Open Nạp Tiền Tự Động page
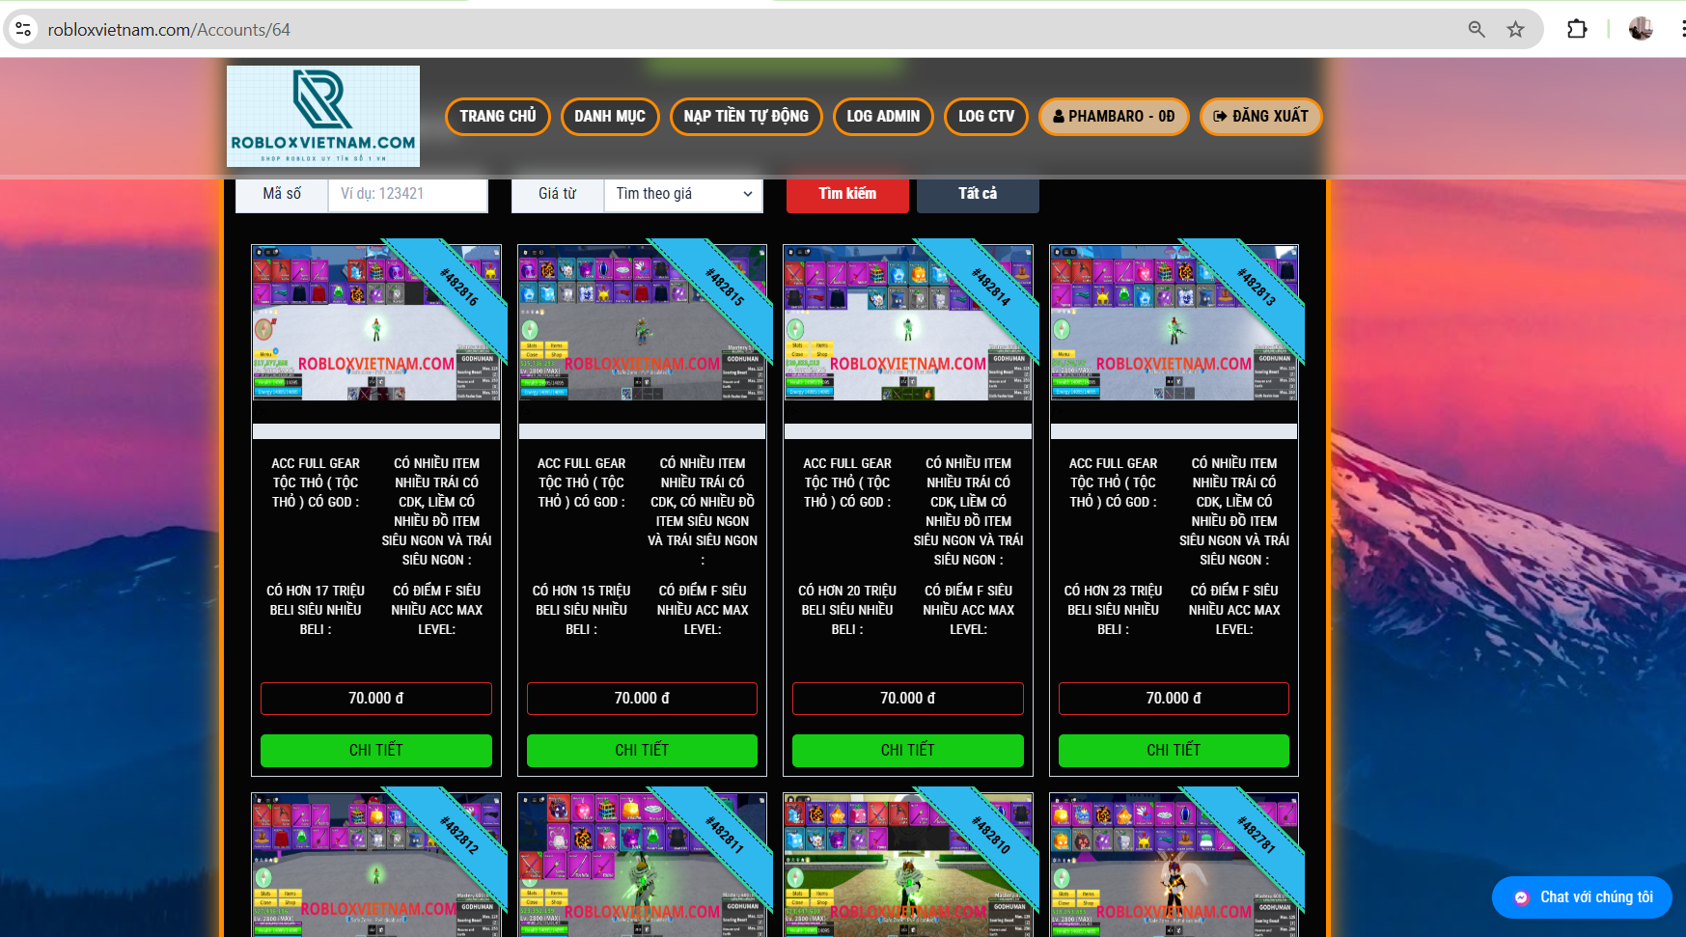The image size is (1686, 937). pyautogui.click(x=746, y=117)
